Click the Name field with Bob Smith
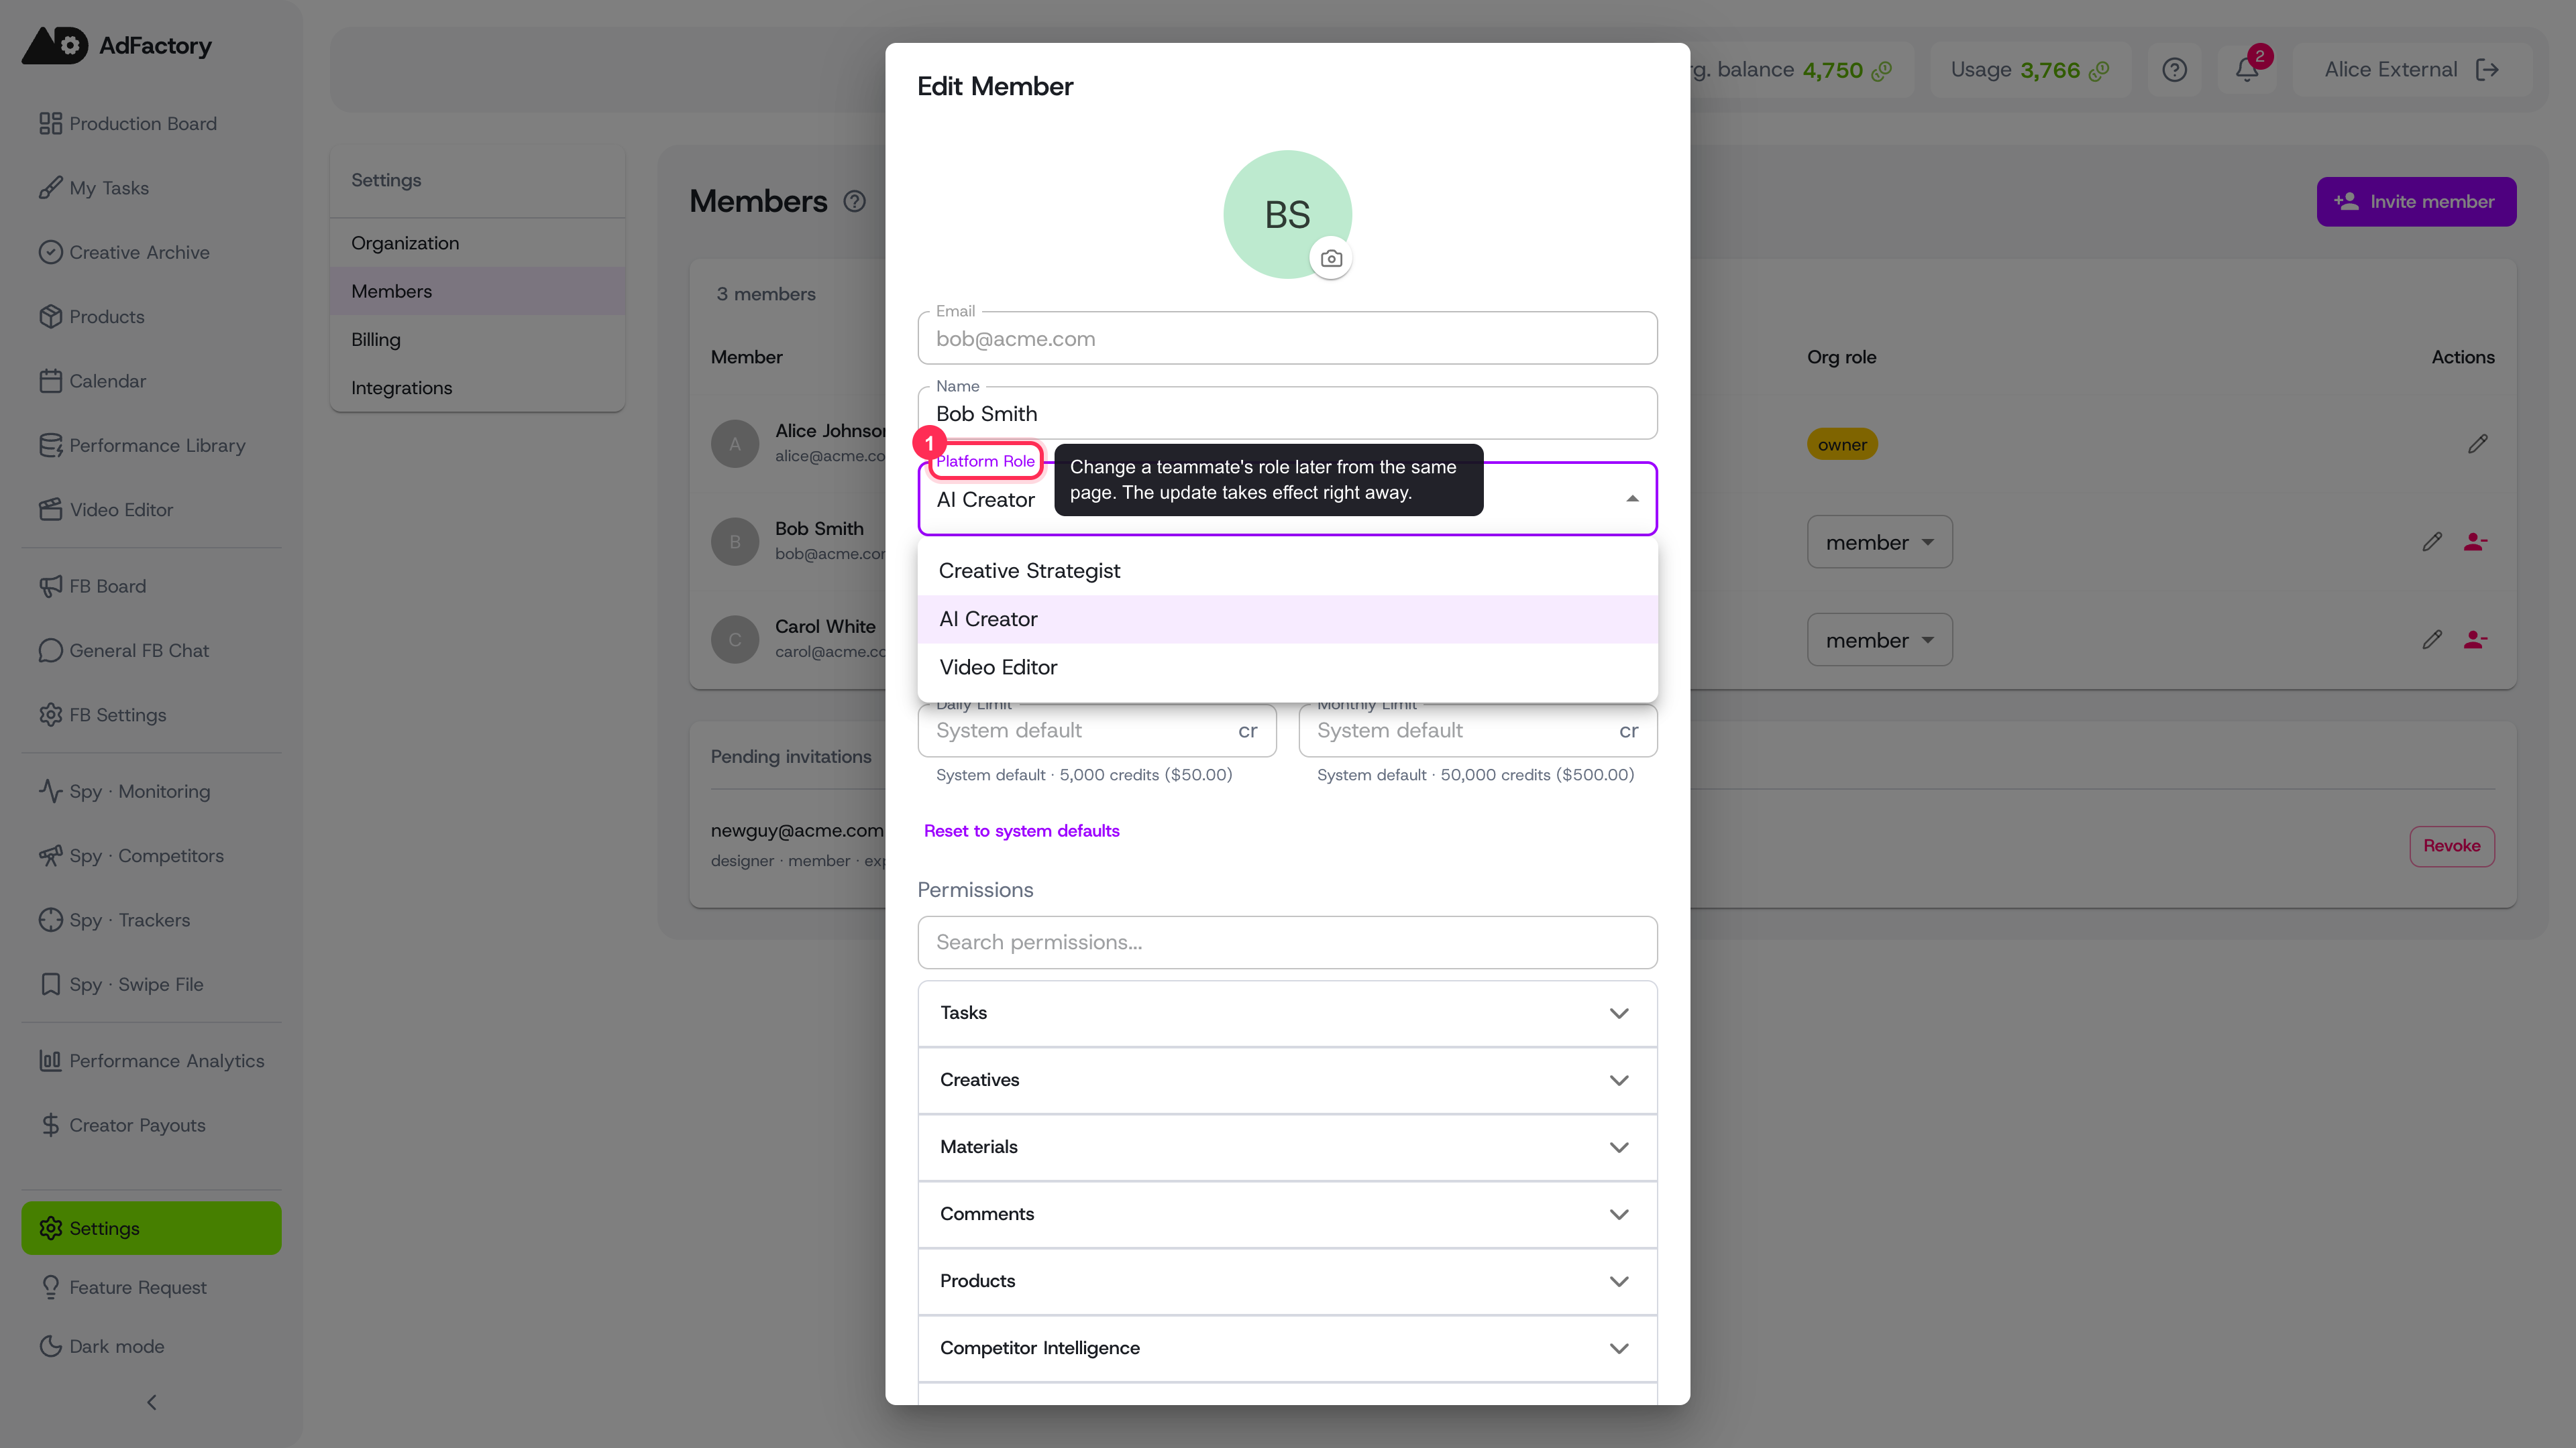Screen dimensions: 2576x1448 [1287, 414]
